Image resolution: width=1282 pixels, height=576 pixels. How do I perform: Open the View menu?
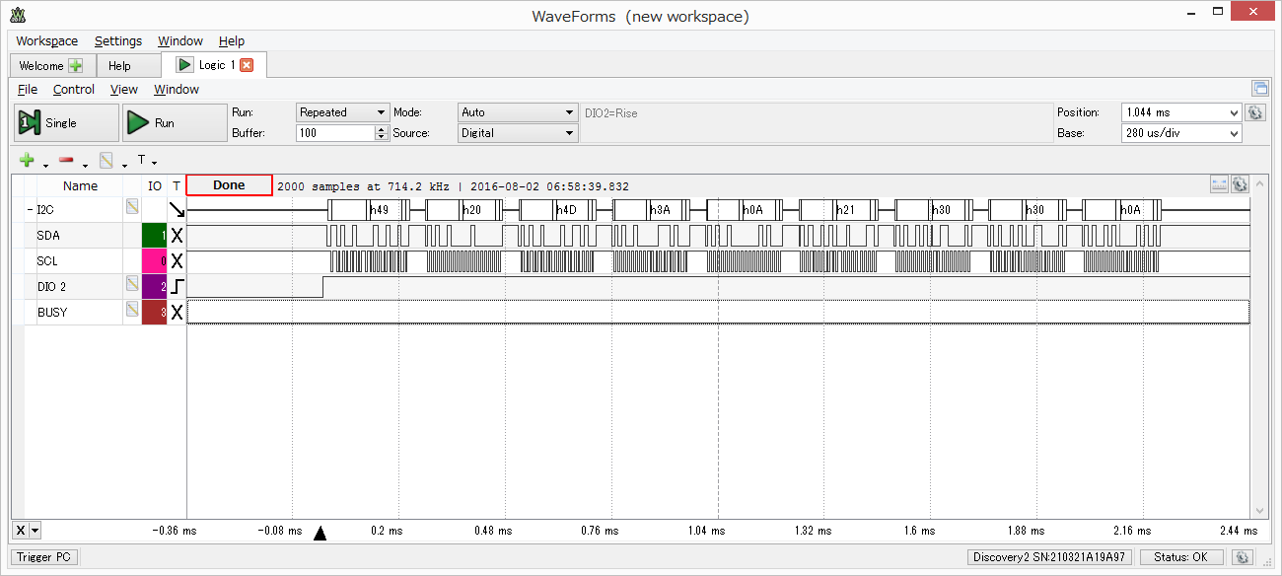(124, 89)
